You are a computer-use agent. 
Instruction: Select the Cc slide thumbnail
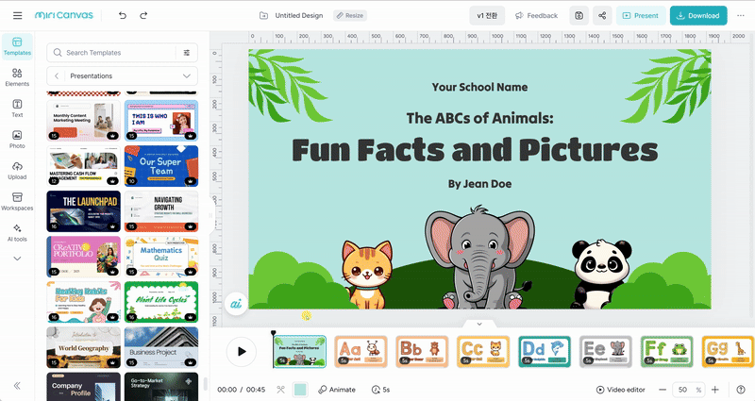(x=483, y=351)
